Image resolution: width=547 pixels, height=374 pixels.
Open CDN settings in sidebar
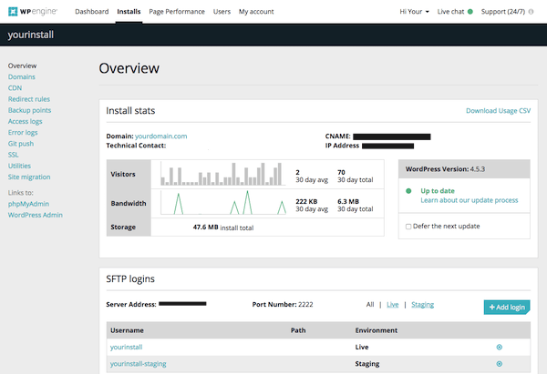click(x=15, y=88)
